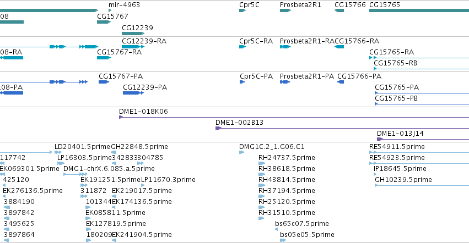Screen dimensions: 469x243
Task: Select the Cpr5C gene arrow glyph
Action: click(242, 10)
